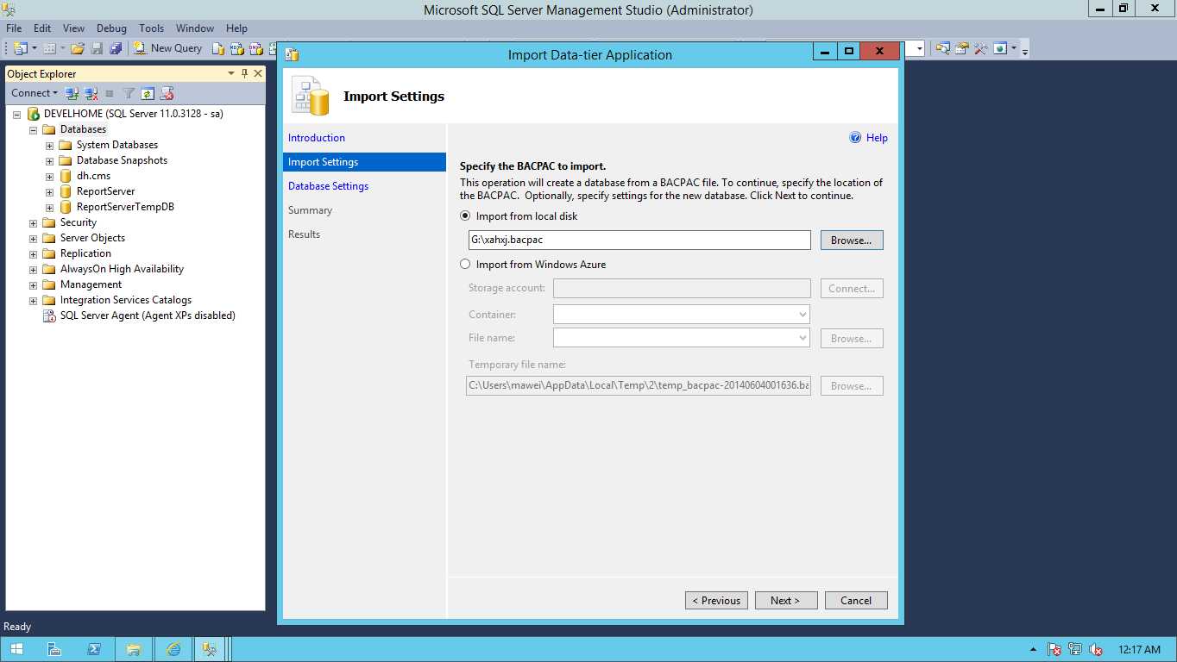The height and width of the screenshot is (662, 1177).
Task: Open the Properties Window toolbar icon
Action: tap(962, 48)
